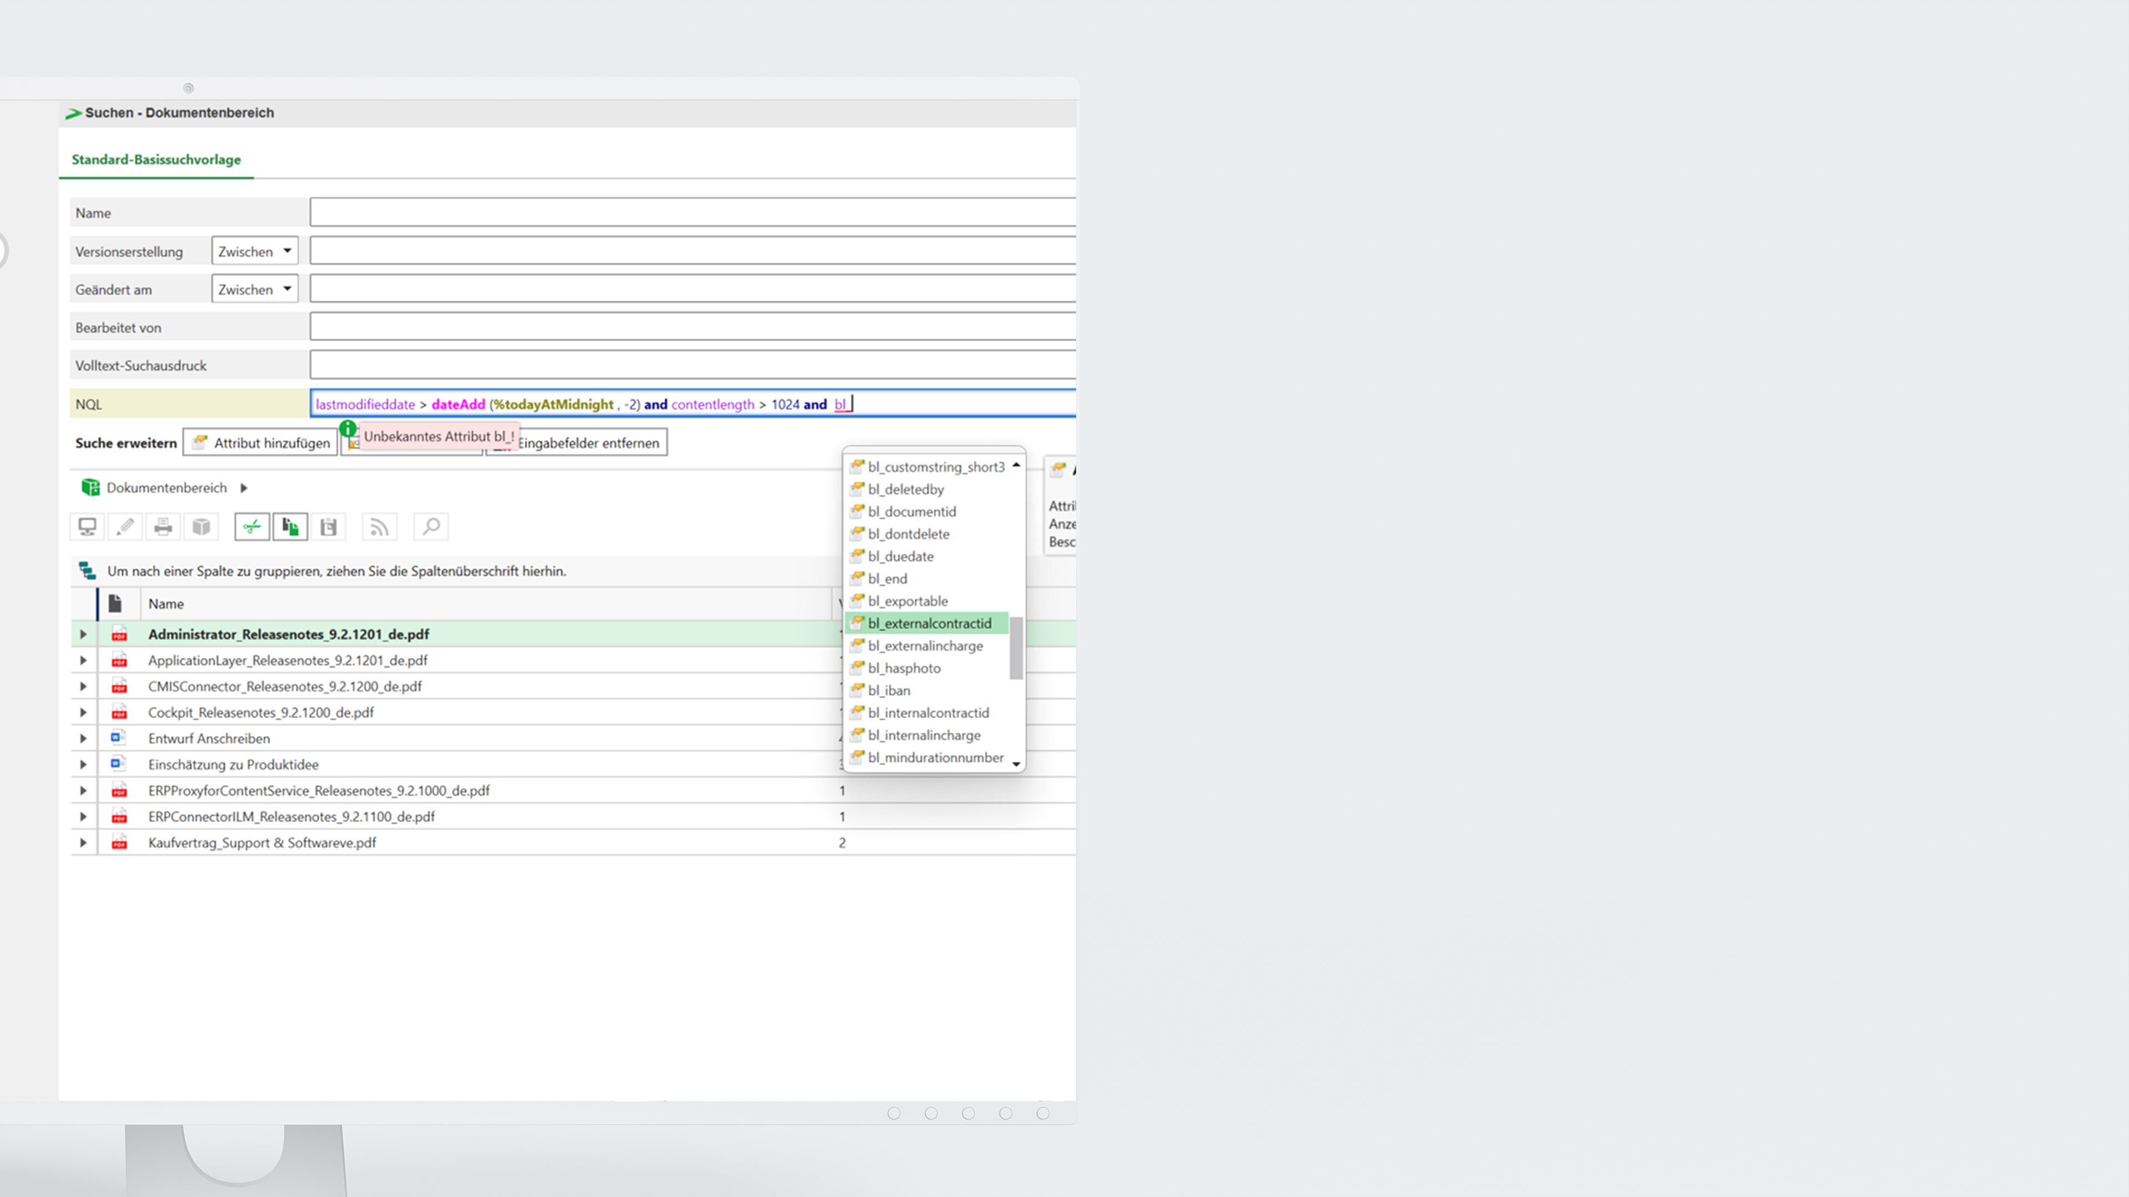Screen dimensions: 2129x1197
Task: Click the suggestion list scrollbar thumb
Action: pyautogui.click(x=1016, y=648)
